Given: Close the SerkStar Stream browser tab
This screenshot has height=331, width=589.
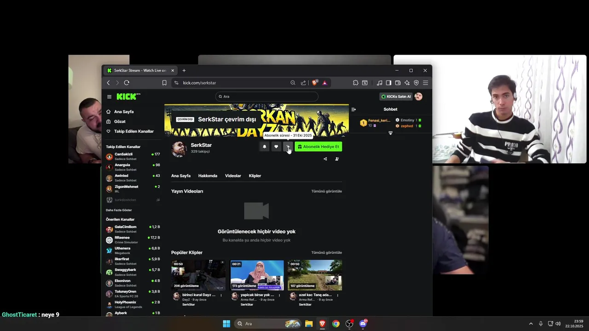Looking at the screenshot, I should [173, 70].
